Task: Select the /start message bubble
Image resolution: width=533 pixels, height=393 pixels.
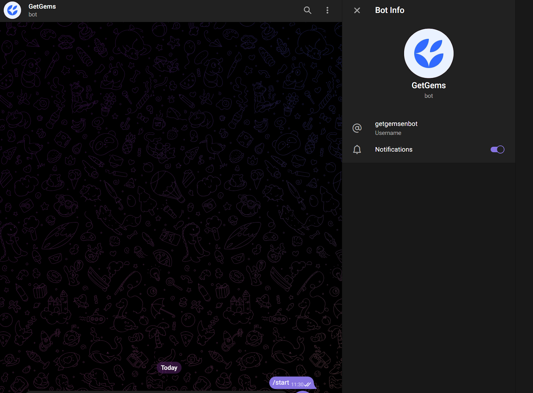Action: 280,383
